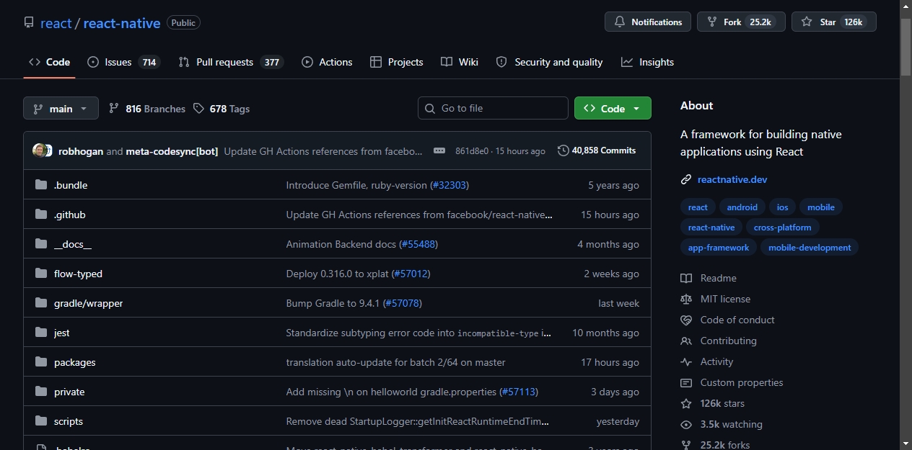
Task: Click the scrollbar down arrow
Action: tap(906, 444)
